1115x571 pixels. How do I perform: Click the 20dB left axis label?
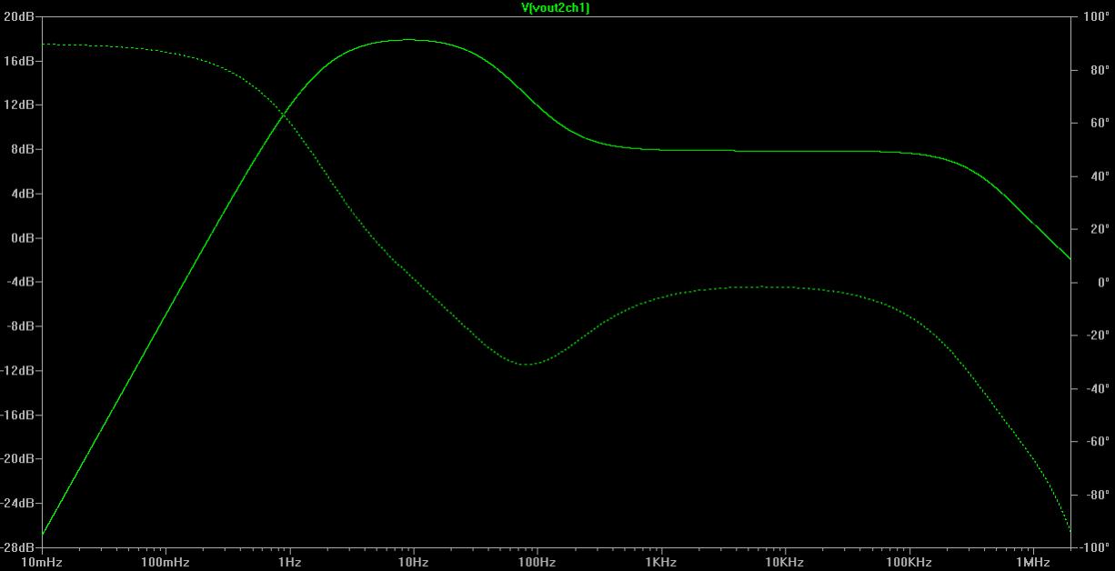(18, 16)
